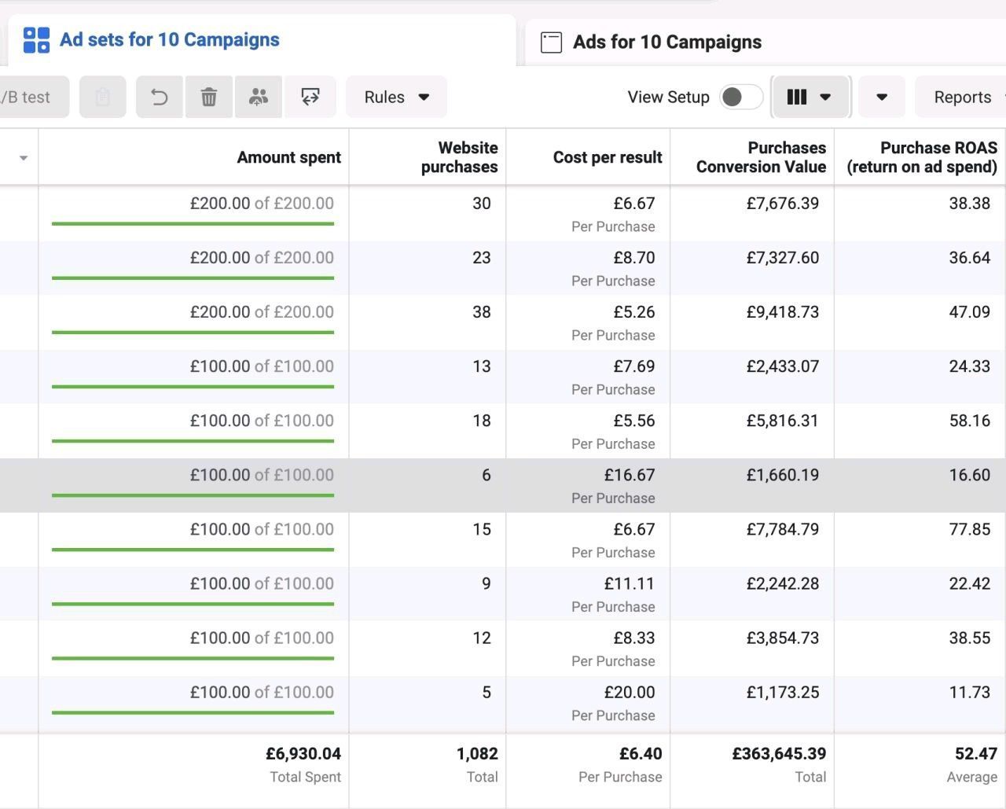Open the Reports button
Viewport: 1006px width, 809px height.
pyautogui.click(x=962, y=97)
